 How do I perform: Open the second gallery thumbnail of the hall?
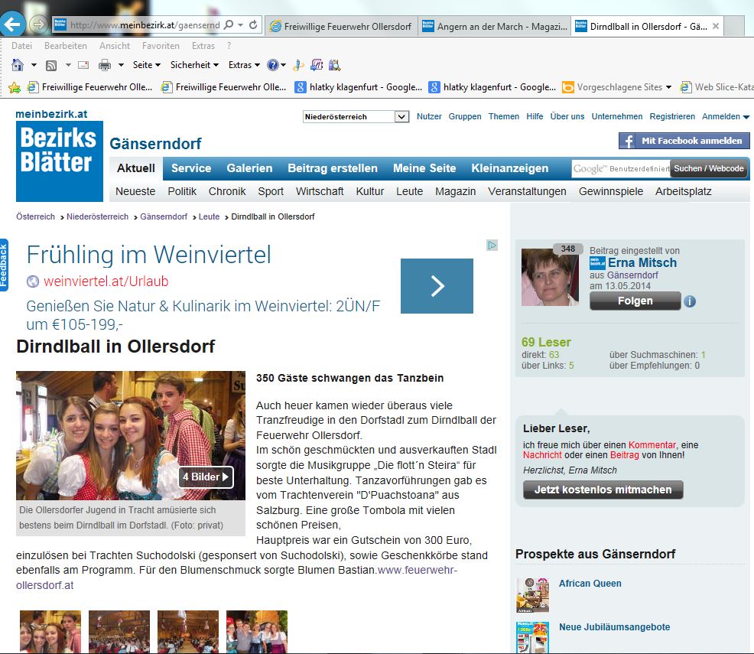pyautogui.click(x=119, y=631)
